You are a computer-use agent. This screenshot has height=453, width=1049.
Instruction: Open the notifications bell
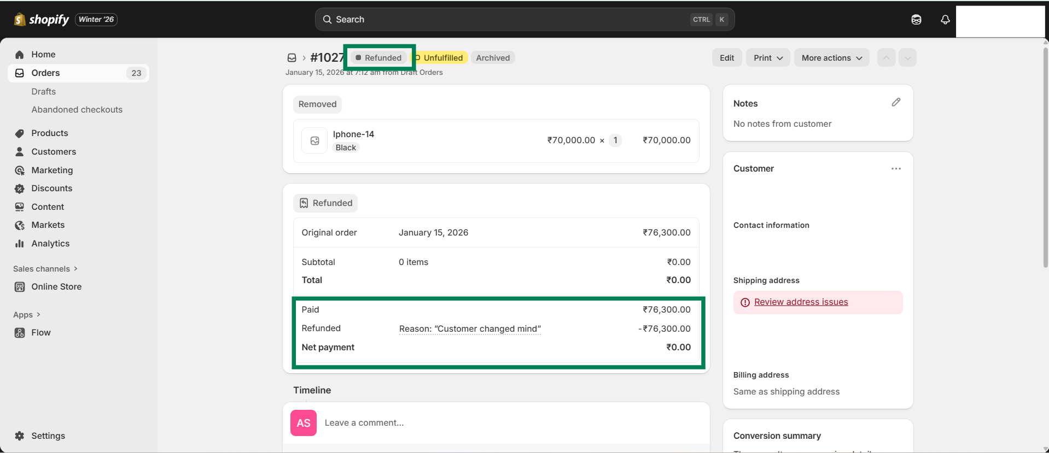(x=945, y=20)
